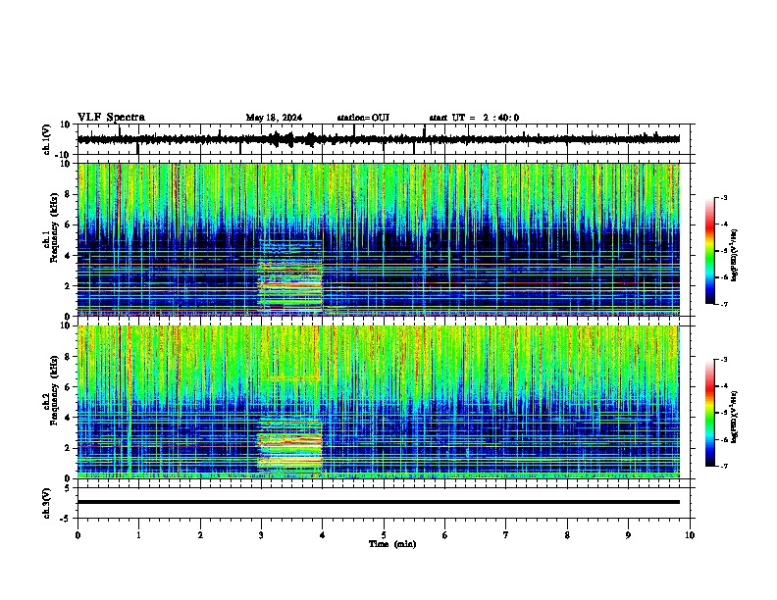777x600 pixels.
Task: Click the "-3" label atop ch.1 color bar
Action: 723,197
